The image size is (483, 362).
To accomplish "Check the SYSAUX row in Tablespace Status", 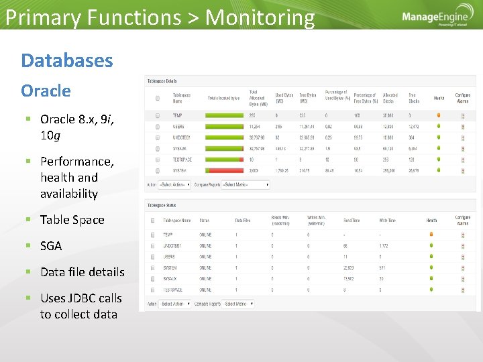I will coord(152,279).
